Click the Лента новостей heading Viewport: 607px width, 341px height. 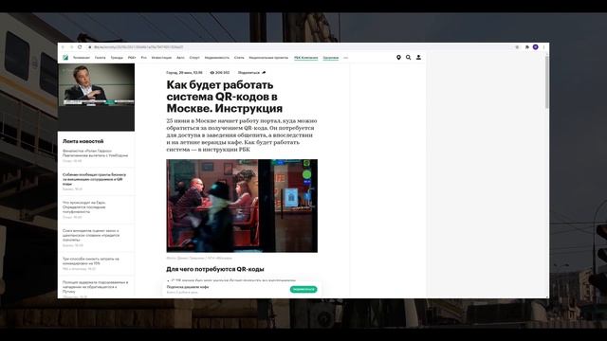tap(83, 141)
